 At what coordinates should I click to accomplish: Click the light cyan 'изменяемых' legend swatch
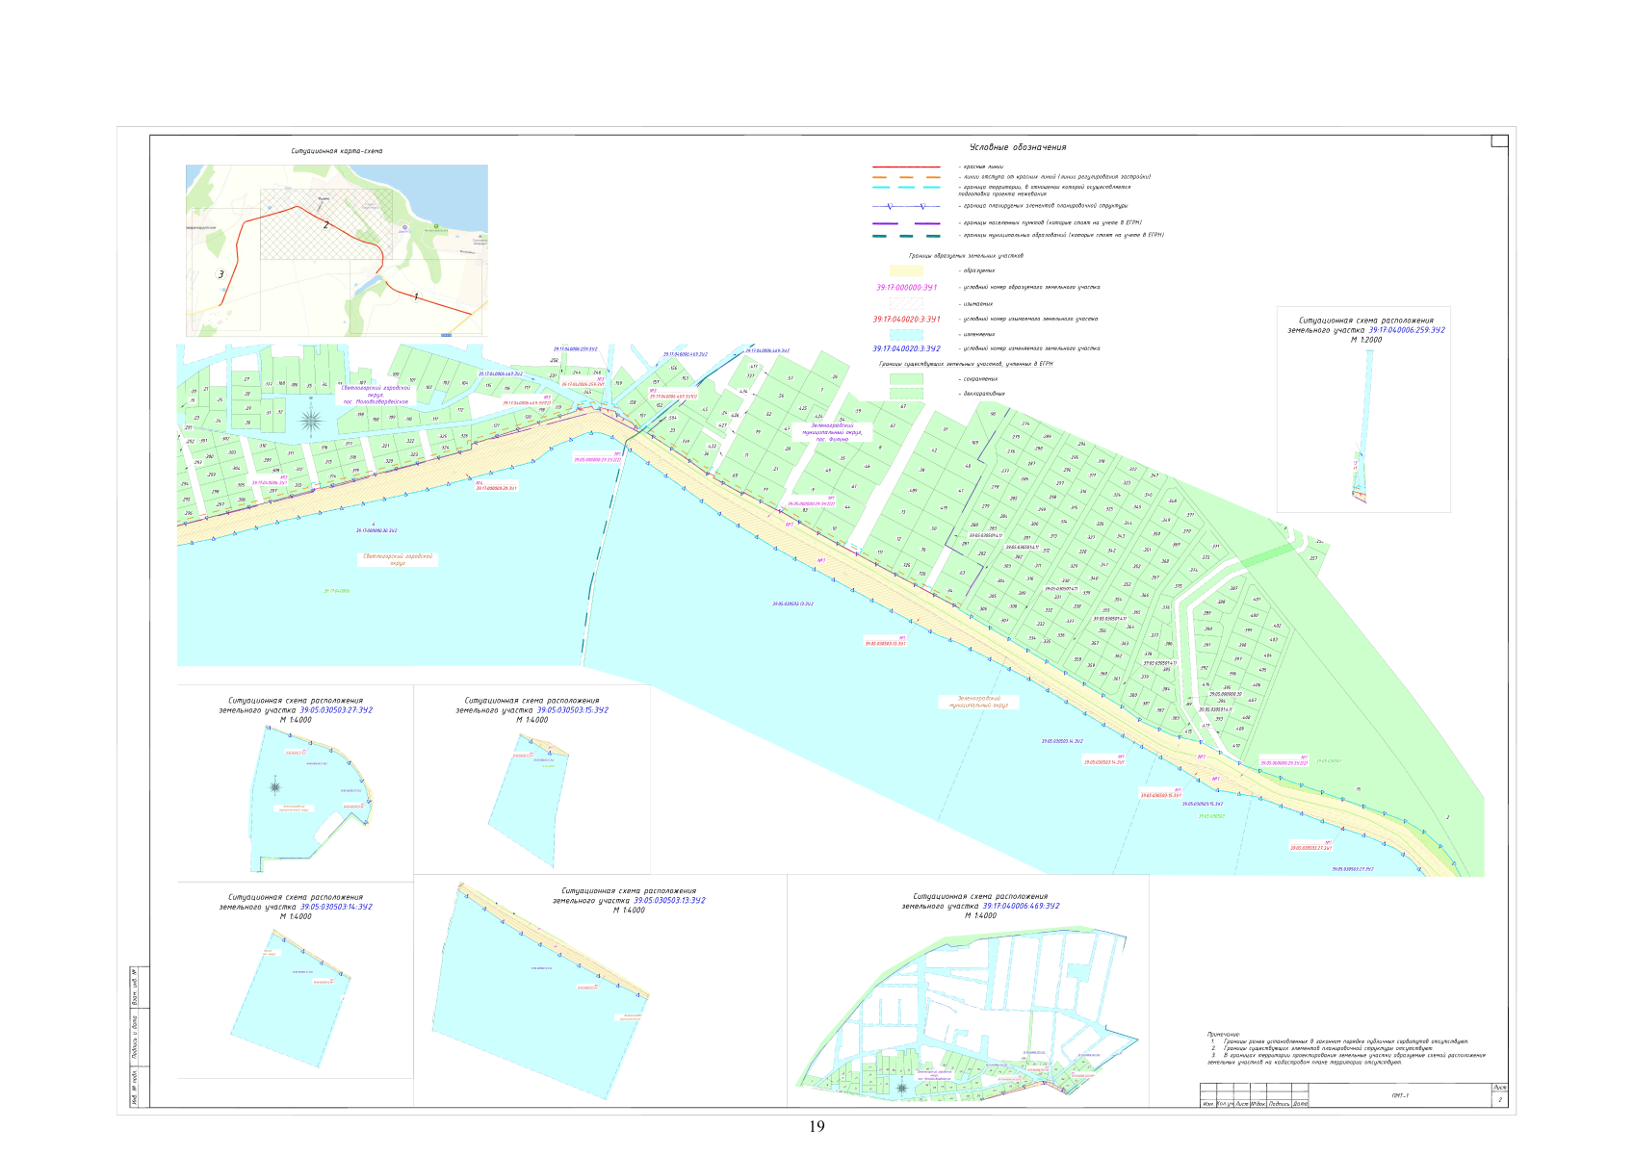point(906,334)
